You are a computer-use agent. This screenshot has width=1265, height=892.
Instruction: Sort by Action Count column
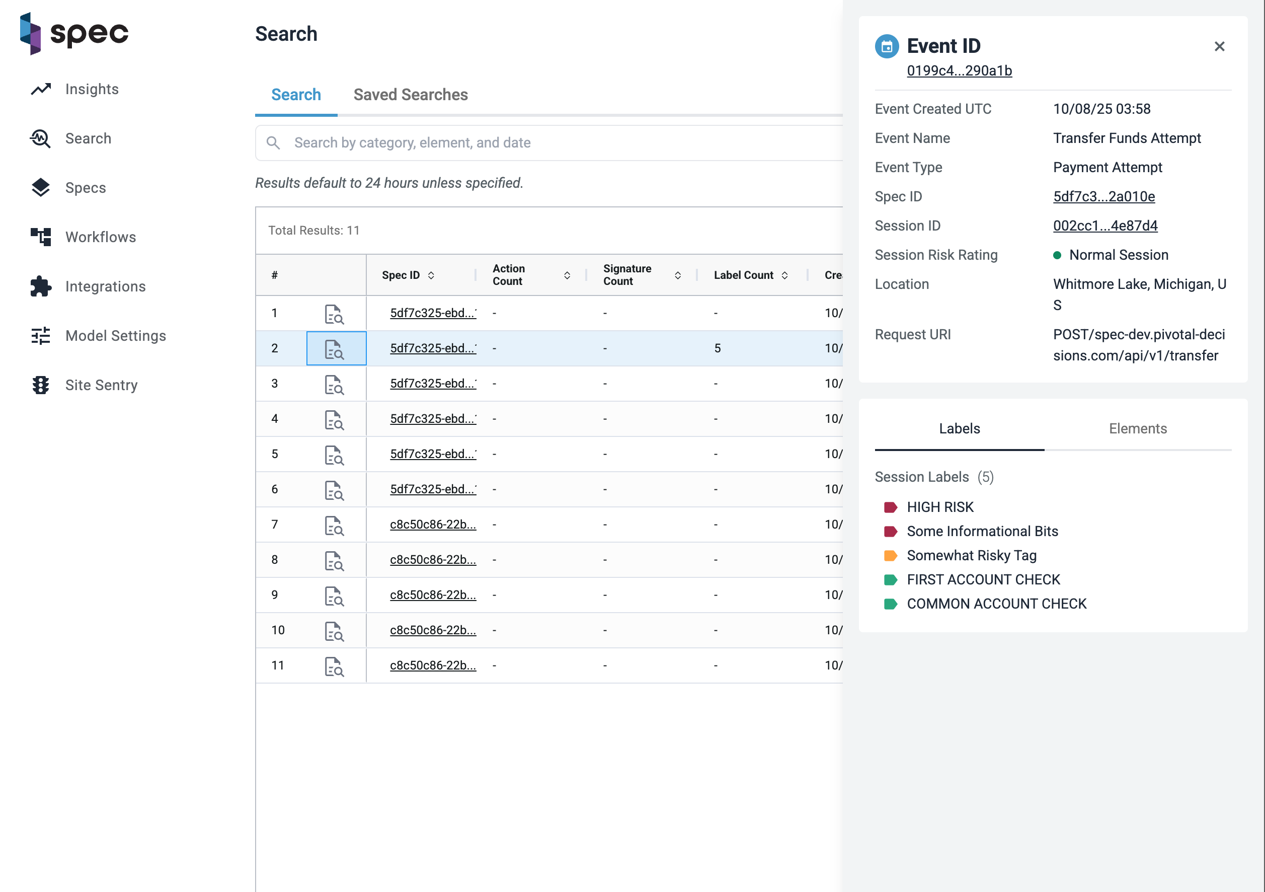(x=567, y=275)
